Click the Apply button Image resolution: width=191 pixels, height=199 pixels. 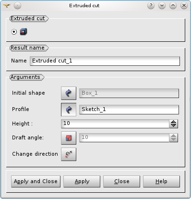82,181
